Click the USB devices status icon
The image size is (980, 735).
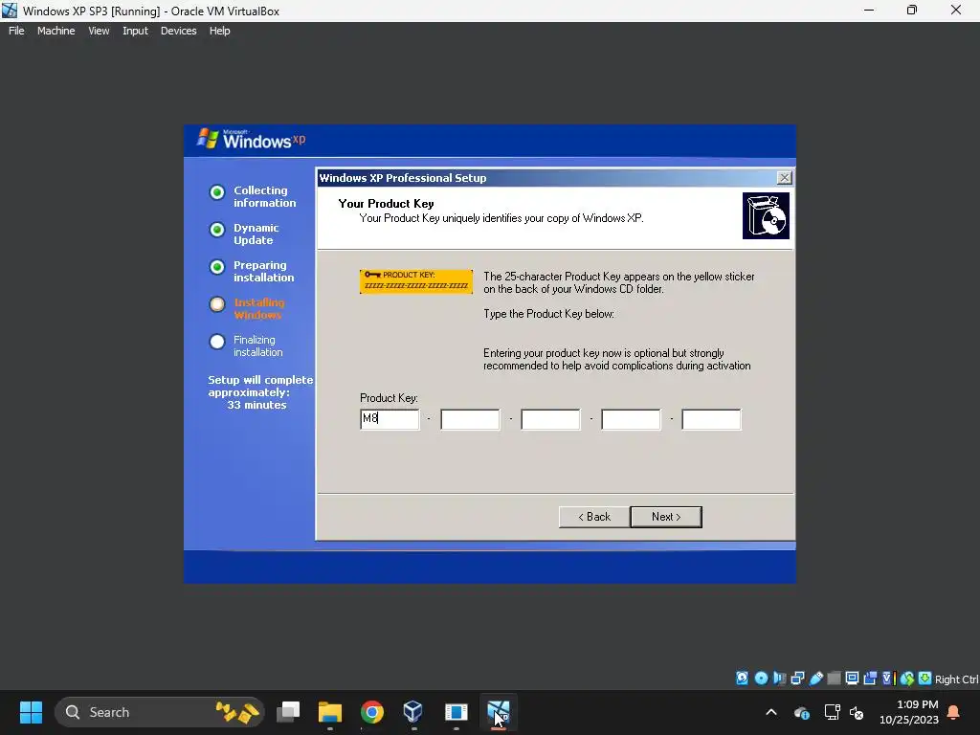coord(816,679)
